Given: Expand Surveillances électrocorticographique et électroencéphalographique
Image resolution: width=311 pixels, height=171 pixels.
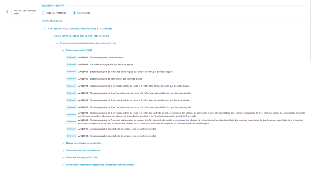Looking at the screenshot, I should point(63,165).
